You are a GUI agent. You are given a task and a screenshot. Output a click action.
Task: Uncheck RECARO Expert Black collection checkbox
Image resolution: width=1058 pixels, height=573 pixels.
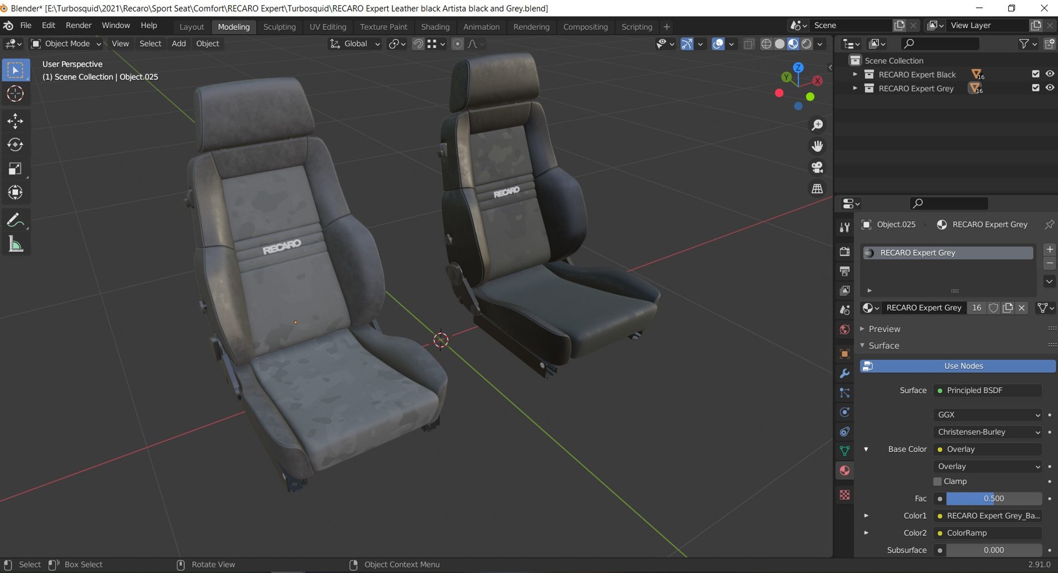coord(1035,74)
